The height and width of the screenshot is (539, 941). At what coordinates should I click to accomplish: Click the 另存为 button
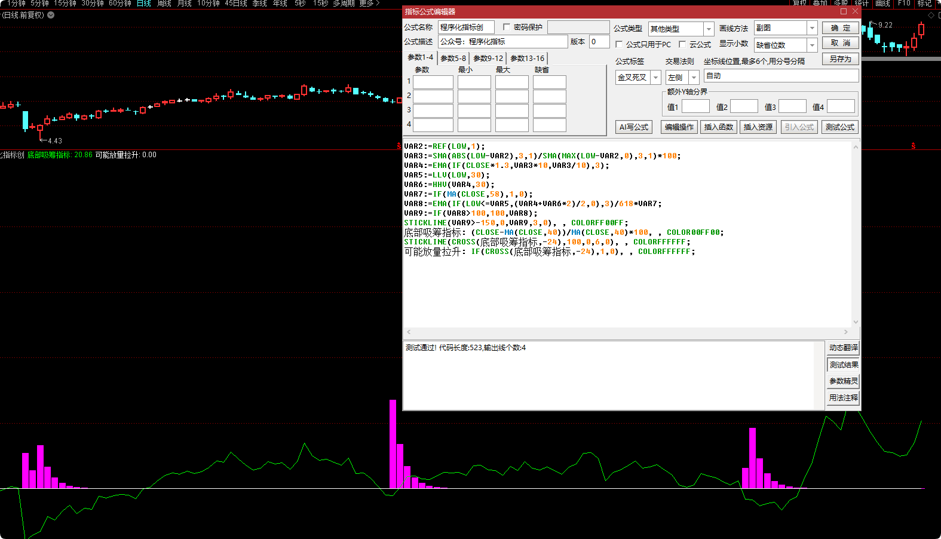[840, 59]
